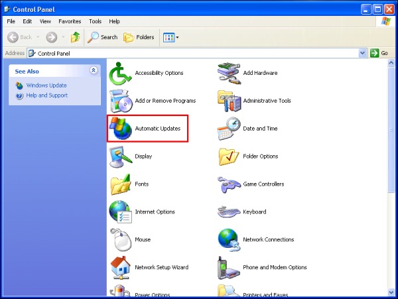398x299 pixels.
Task: Open the Administrative Tools icon
Action: coord(229,101)
